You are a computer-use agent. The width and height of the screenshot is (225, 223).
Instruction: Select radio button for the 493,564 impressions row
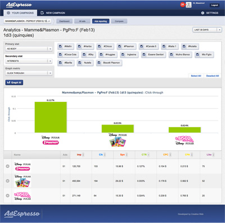[x=8, y=181]
